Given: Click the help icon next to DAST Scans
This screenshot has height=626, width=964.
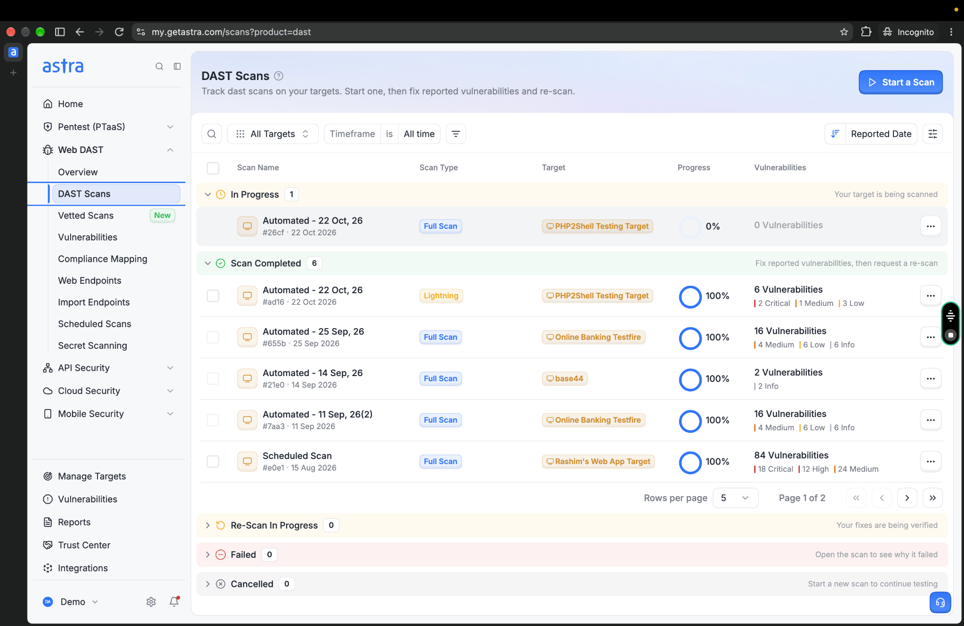Looking at the screenshot, I should (279, 76).
